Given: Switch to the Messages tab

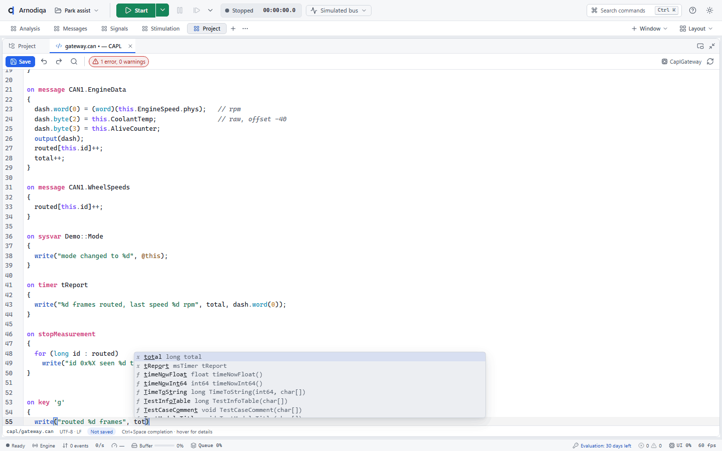Looking at the screenshot, I should point(70,29).
